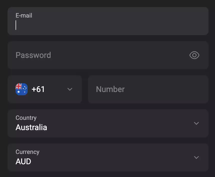Click the +61 dialing code text
The image size is (215, 177).
click(x=38, y=89)
